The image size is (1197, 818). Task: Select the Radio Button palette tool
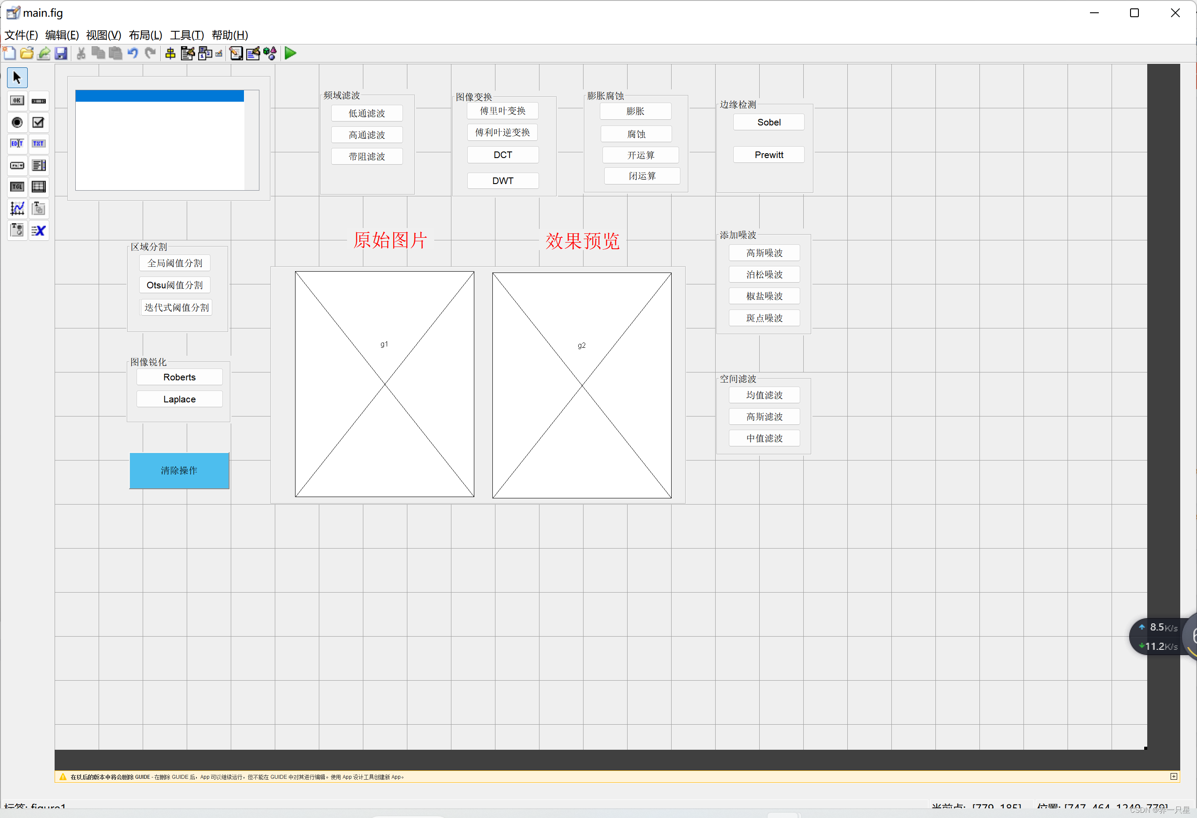pyautogui.click(x=17, y=122)
